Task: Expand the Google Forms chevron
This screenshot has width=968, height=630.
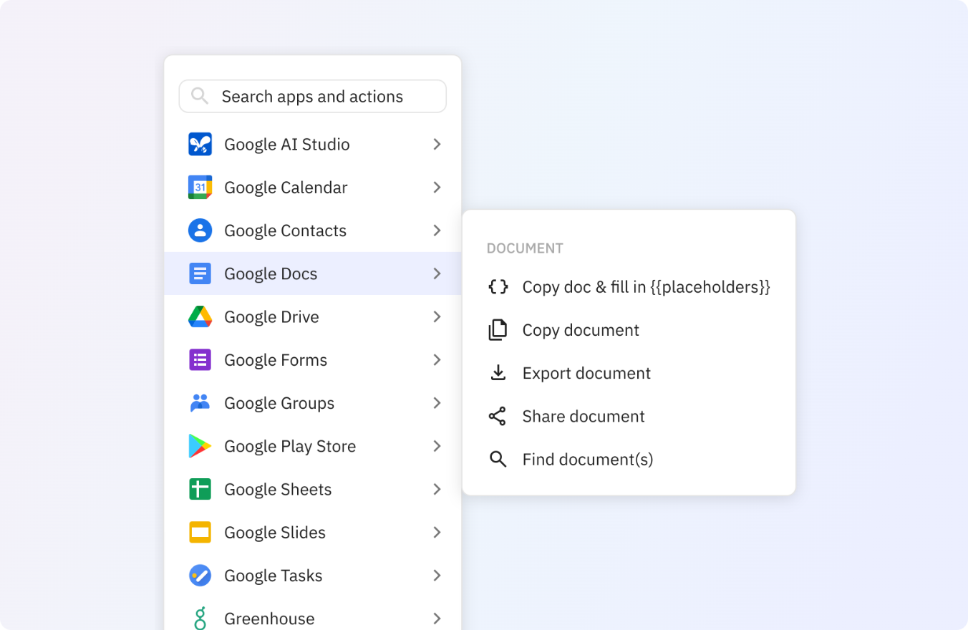Action: [437, 360]
